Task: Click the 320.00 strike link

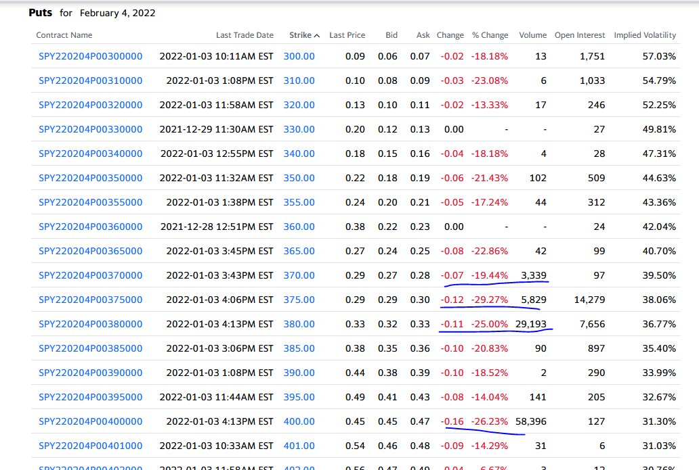Action: (x=299, y=105)
